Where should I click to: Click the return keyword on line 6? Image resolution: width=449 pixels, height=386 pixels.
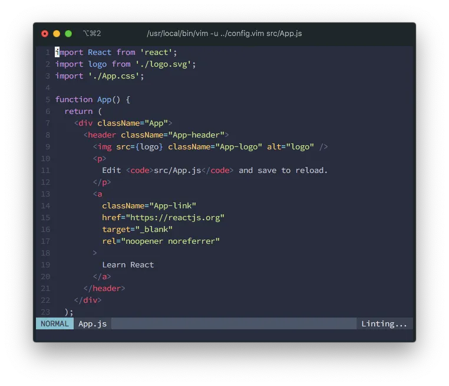tap(78, 112)
